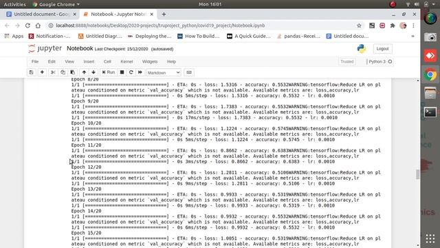Open the Insert menu
Image resolution: width=440 pixels, height=248 pixels.
(x=89, y=61)
